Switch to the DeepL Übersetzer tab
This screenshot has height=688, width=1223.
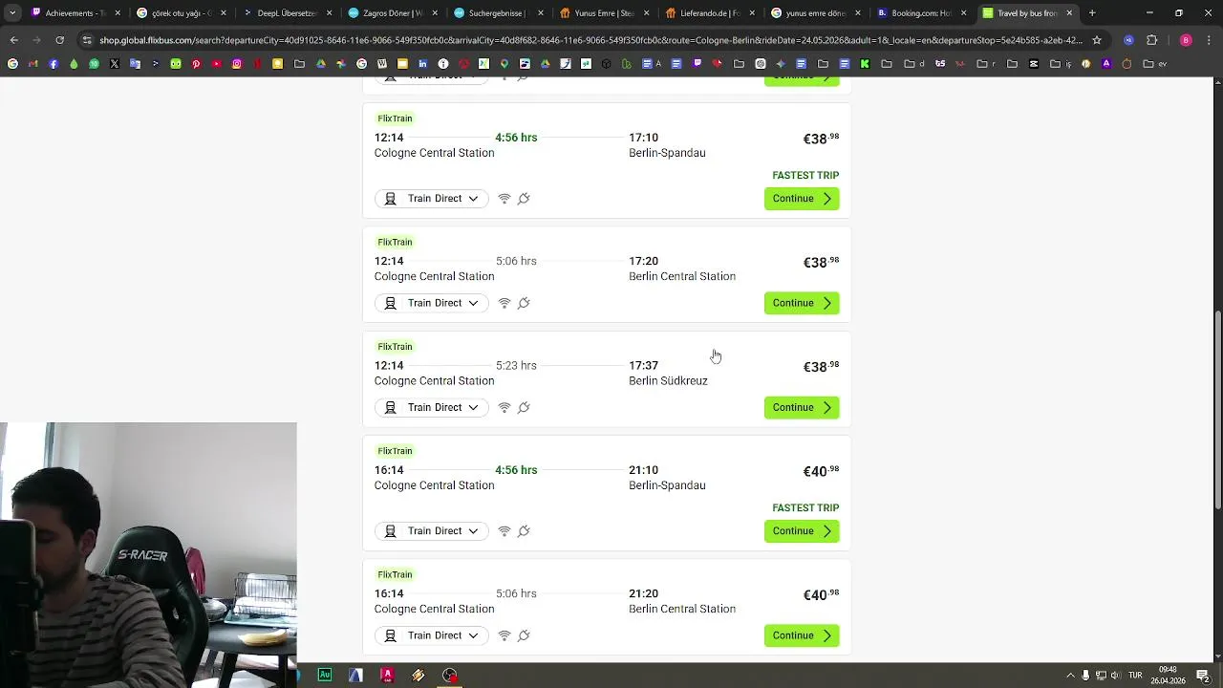(x=288, y=13)
